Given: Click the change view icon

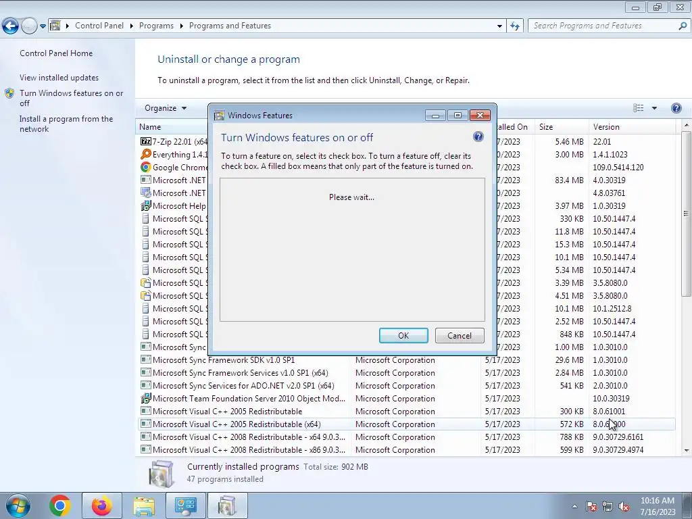Looking at the screenshot, I should click(638, 108).
